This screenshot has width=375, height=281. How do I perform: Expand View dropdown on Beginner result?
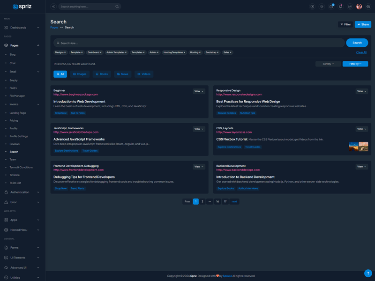[x=199, y=91]
